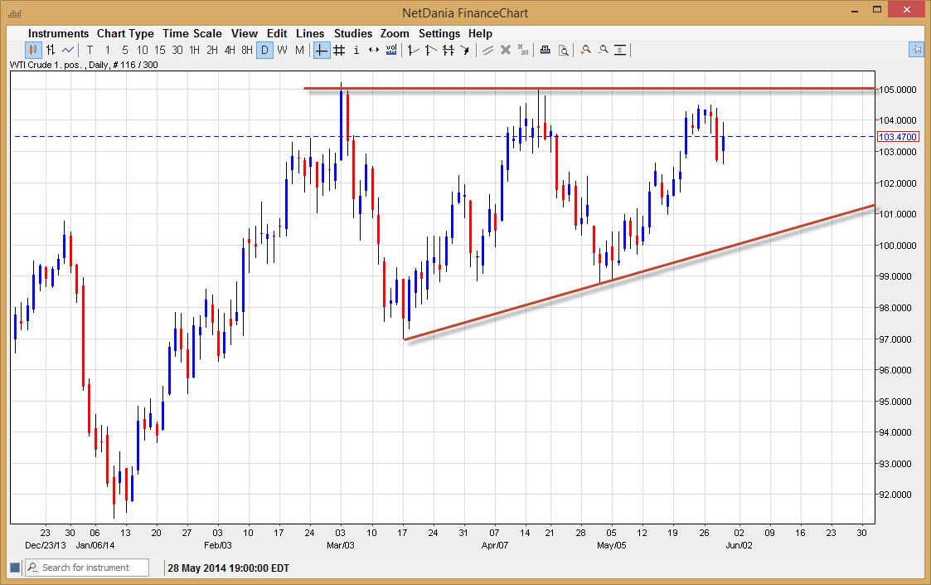Select the candlestick chart type icon
The image size is (931, 585).
33,50
